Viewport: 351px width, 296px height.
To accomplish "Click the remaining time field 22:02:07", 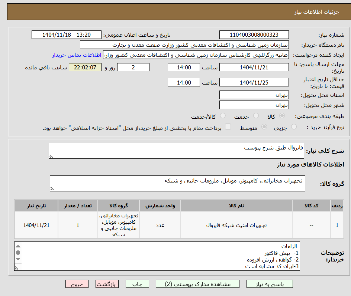I will pos(85,67).
